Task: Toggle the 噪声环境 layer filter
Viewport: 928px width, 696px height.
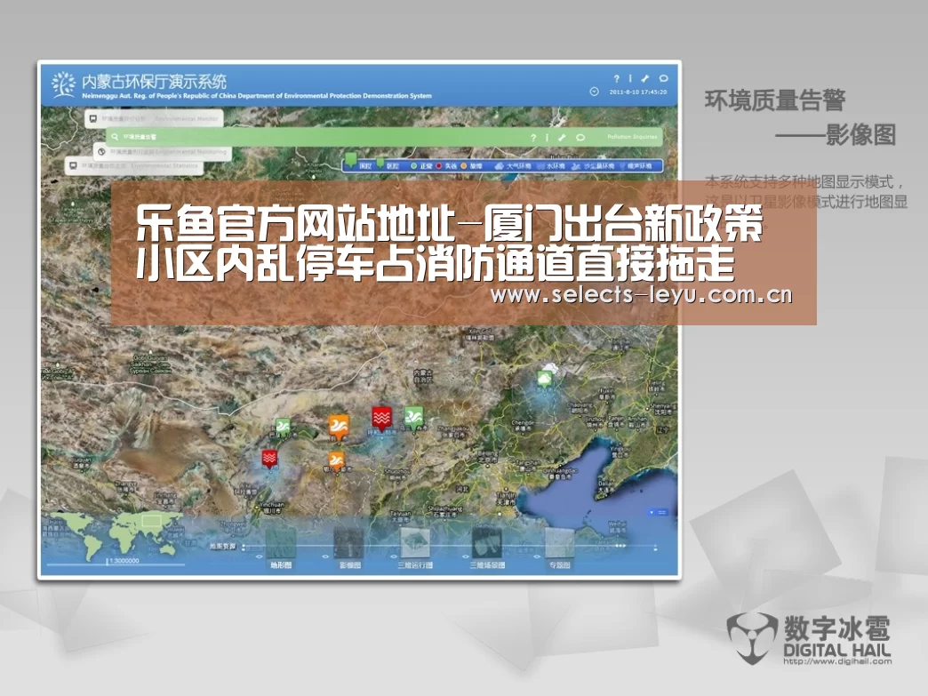Action: coord(635,166)
